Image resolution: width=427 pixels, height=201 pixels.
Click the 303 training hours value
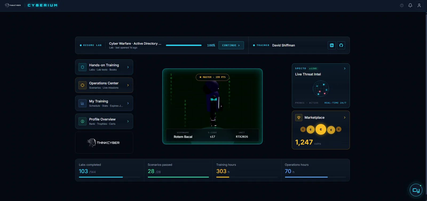coord(221,171)
